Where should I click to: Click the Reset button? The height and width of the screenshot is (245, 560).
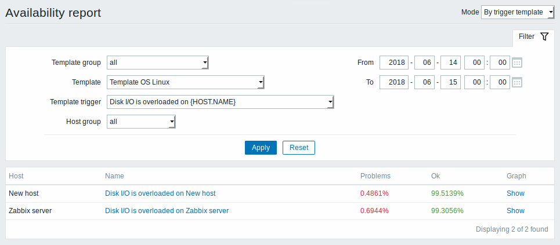pyautogui.click(x=299, y=148)
